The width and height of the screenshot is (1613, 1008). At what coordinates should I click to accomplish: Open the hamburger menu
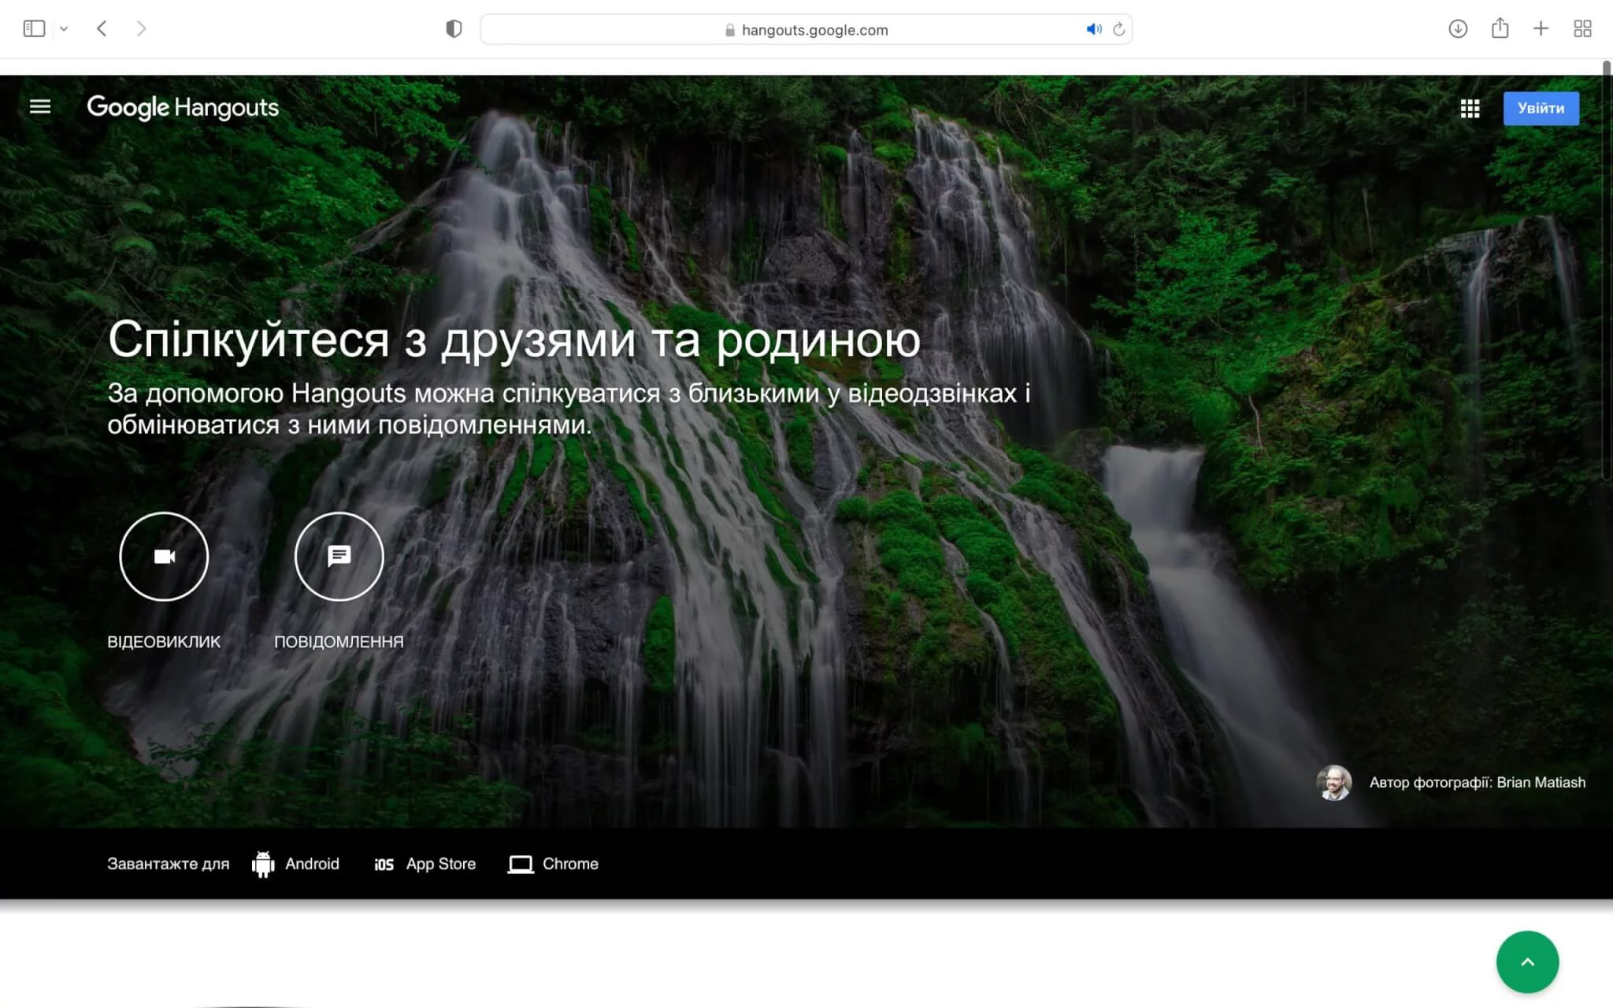[x=39, y=106]
